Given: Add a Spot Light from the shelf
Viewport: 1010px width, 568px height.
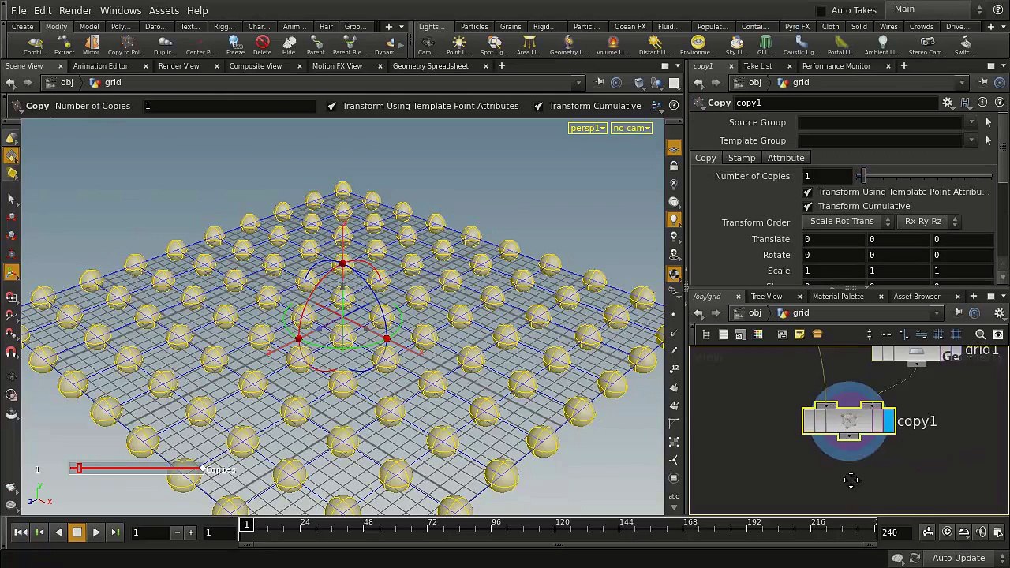Looking at the screenshot, I should coord(494,45).
